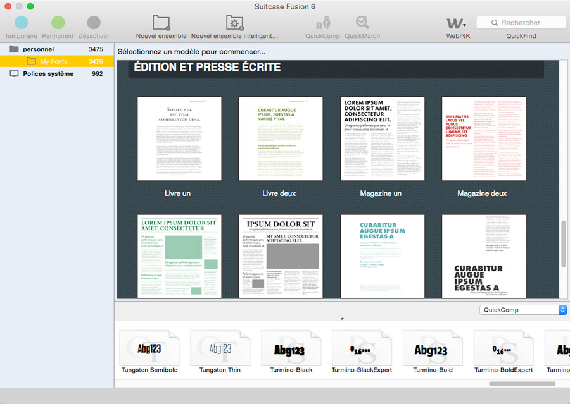Click the Magazine deux caption

[482, 193]
